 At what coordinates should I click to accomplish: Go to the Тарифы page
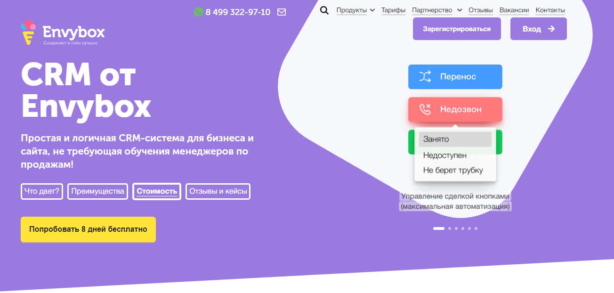point(393,10)
